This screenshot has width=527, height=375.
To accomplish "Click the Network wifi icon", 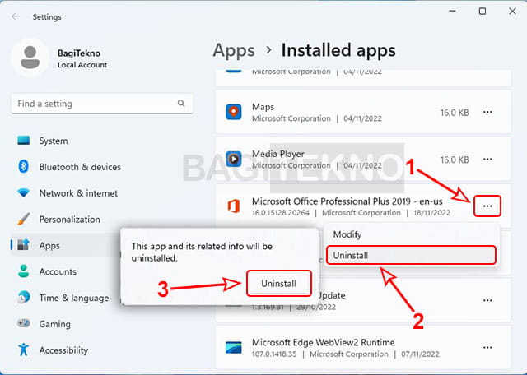I will (24, 193).
